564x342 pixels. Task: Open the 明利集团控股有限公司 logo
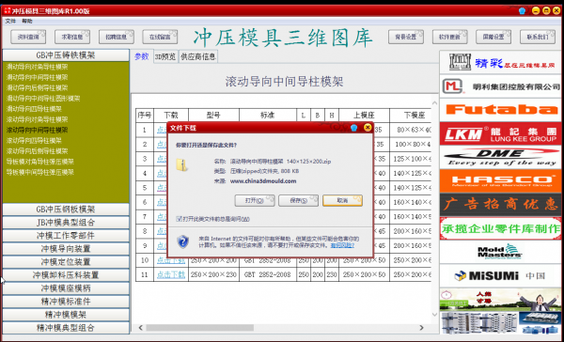pos(500,86)
